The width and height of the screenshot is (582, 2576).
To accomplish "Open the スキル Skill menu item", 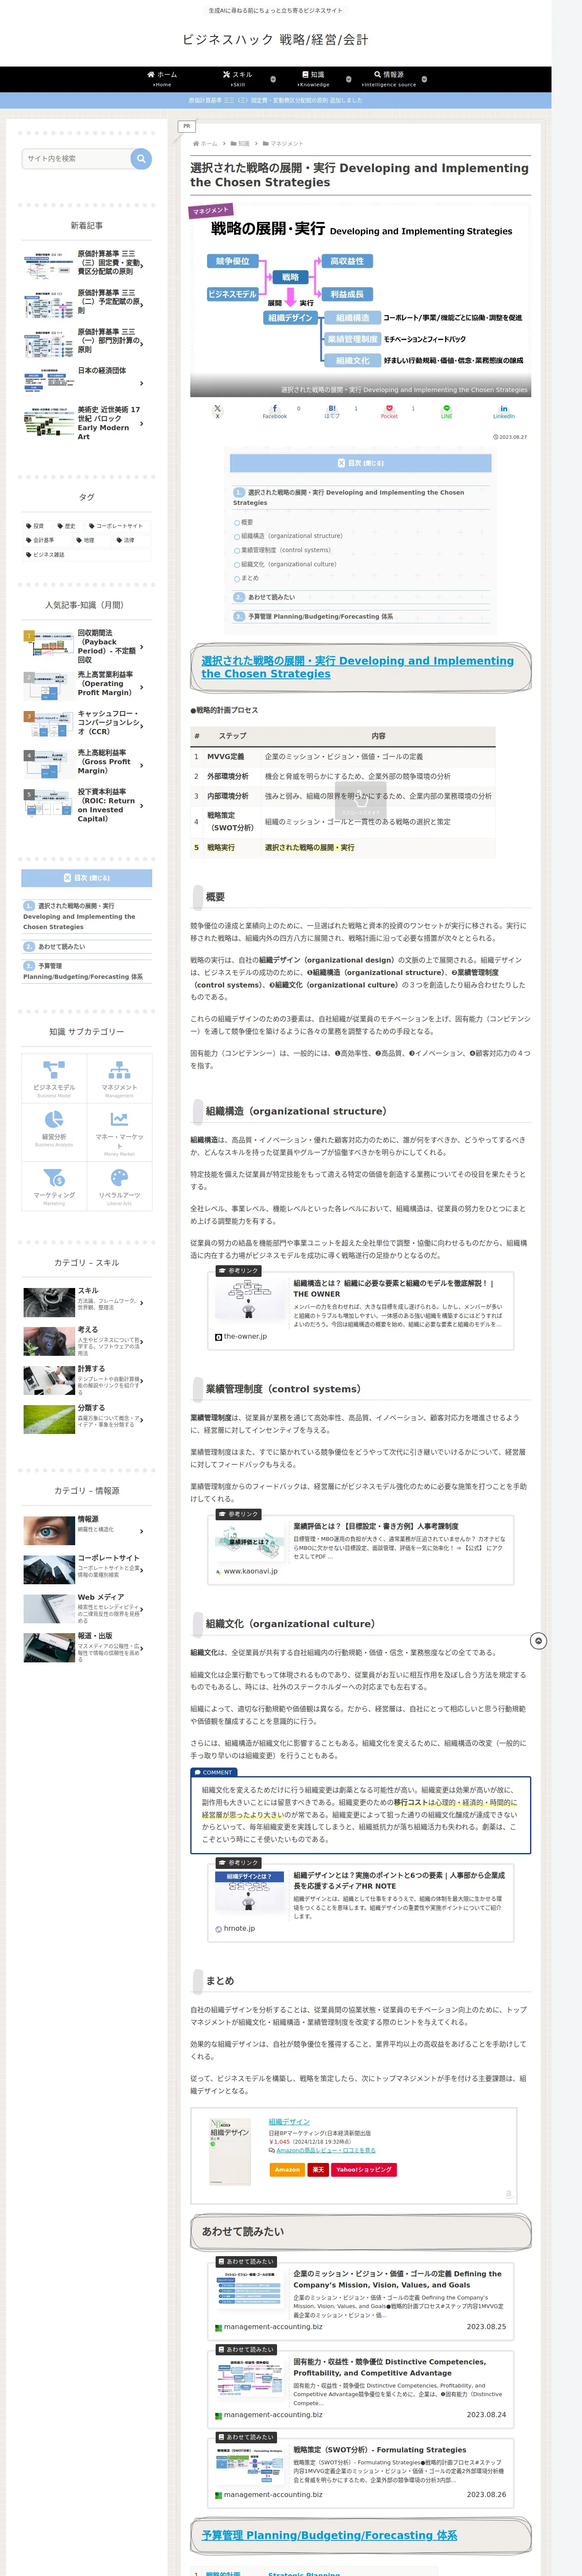I will [x=237, y=79].
